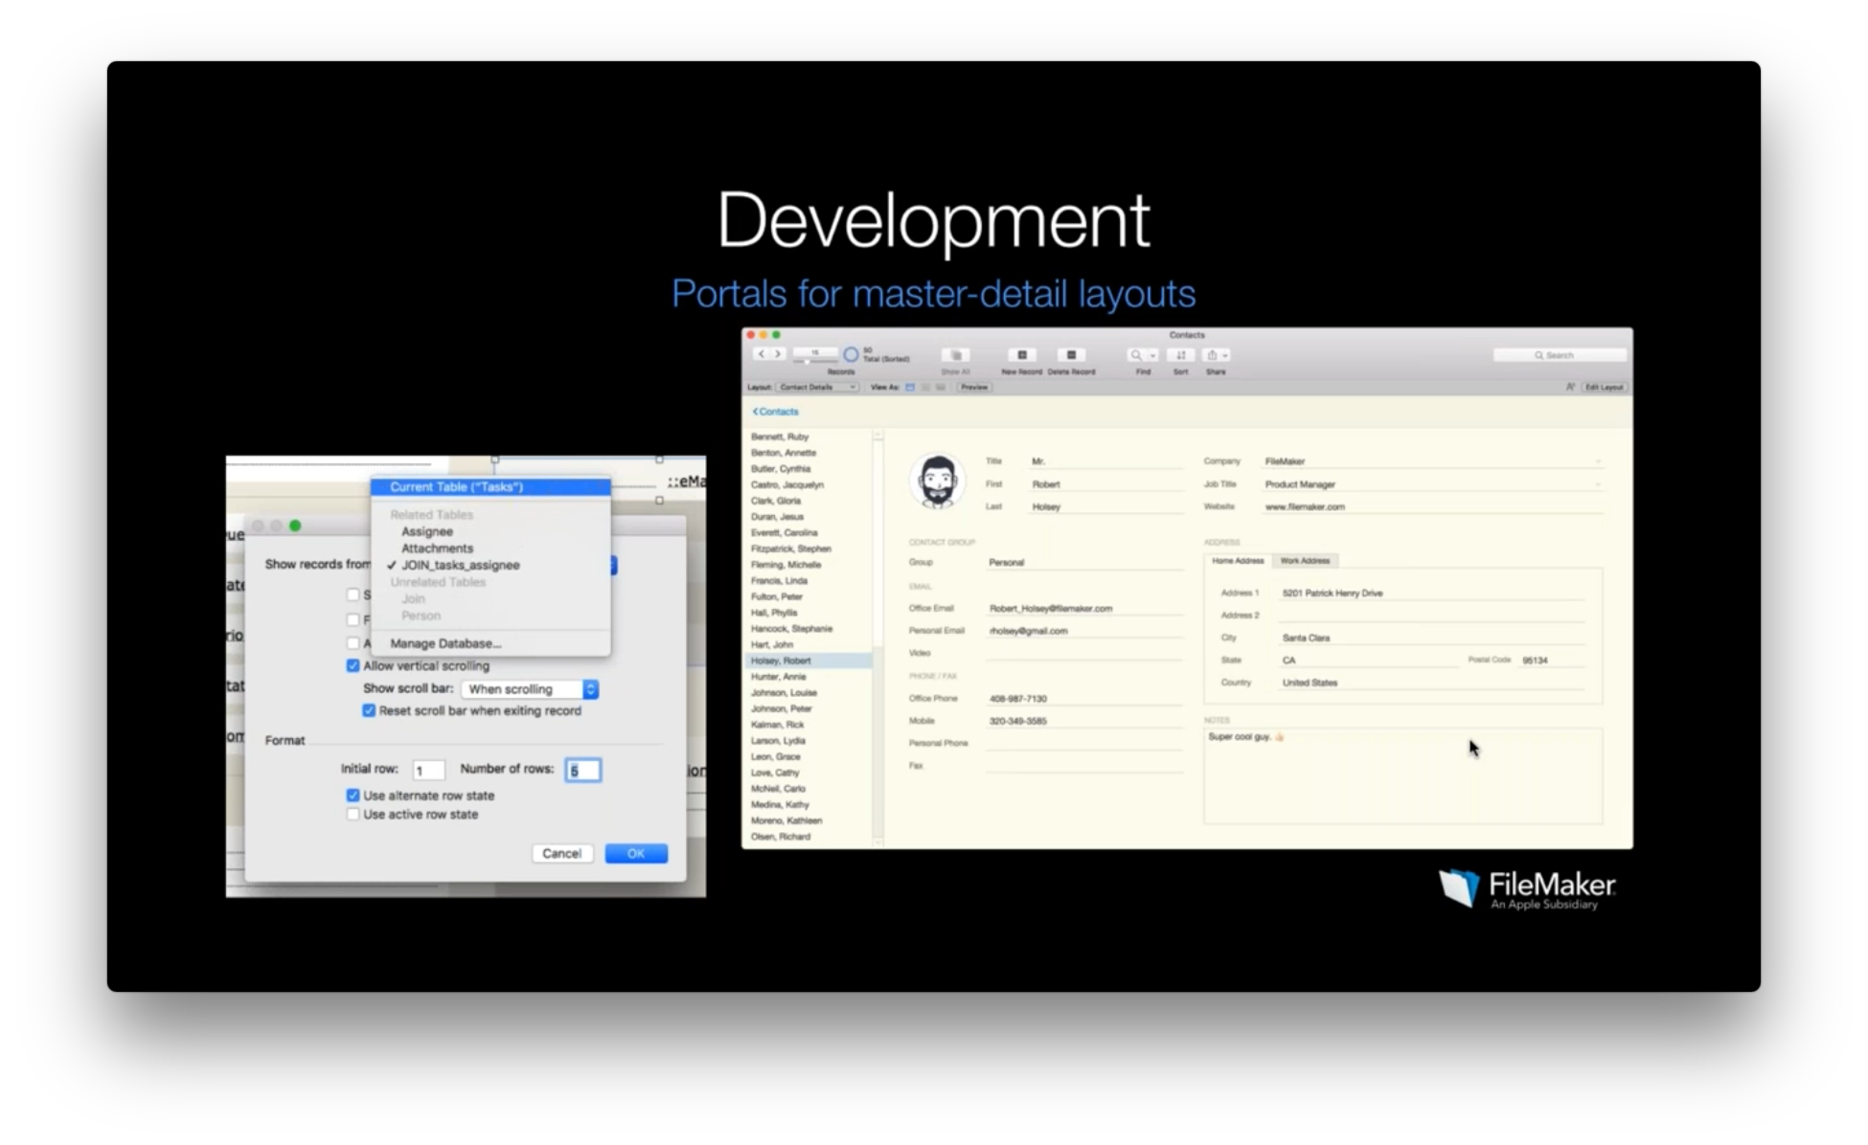1868x1145 pixels.
Task: Select 'Fulton, Peter' in contact list
Action: [x=809, y=596]
